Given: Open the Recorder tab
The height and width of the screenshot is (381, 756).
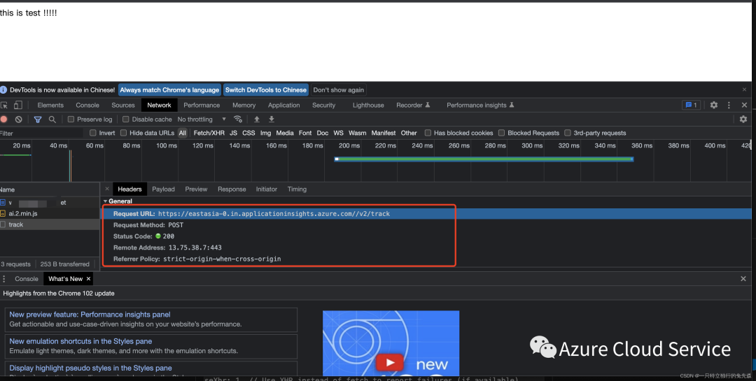Looking at the screenshot, I should coord(413,105).
